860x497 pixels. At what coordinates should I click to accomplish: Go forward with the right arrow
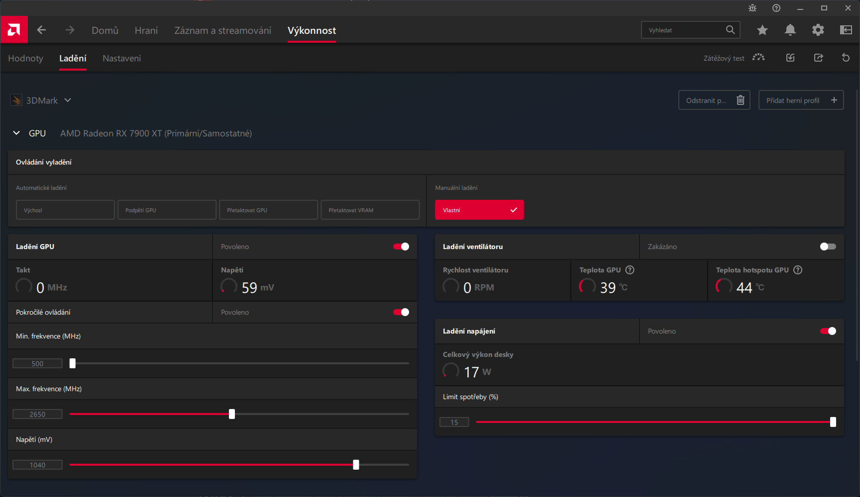pos(70,30)
